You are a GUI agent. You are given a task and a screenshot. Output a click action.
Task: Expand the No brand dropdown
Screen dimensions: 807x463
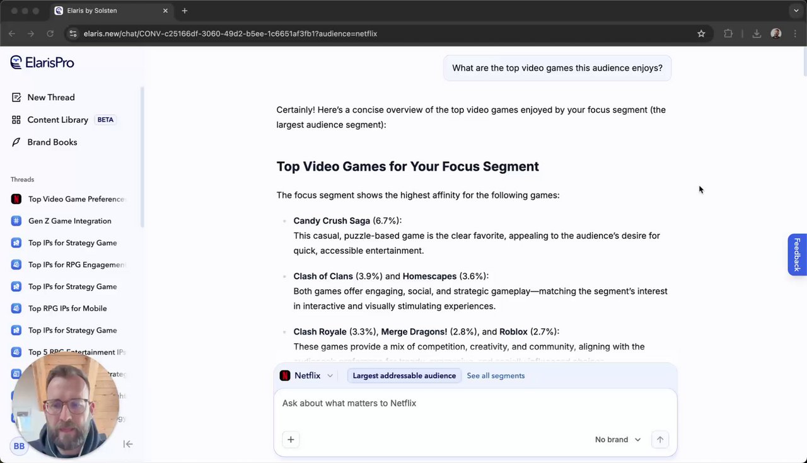click(618, 440)
